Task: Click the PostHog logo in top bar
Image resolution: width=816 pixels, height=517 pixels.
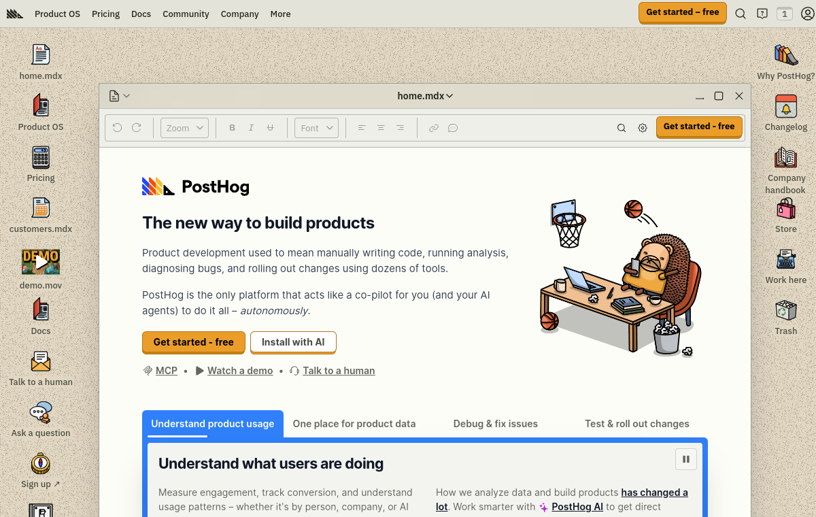Action: pos(15,14)
